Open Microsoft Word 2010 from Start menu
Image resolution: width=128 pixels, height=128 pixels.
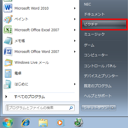[31, 8]
